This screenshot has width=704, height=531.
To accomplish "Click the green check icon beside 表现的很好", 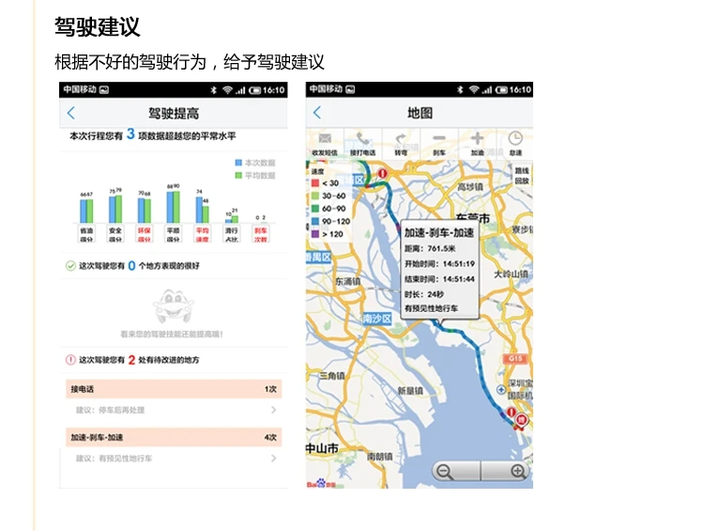I will tap(70, 266).
